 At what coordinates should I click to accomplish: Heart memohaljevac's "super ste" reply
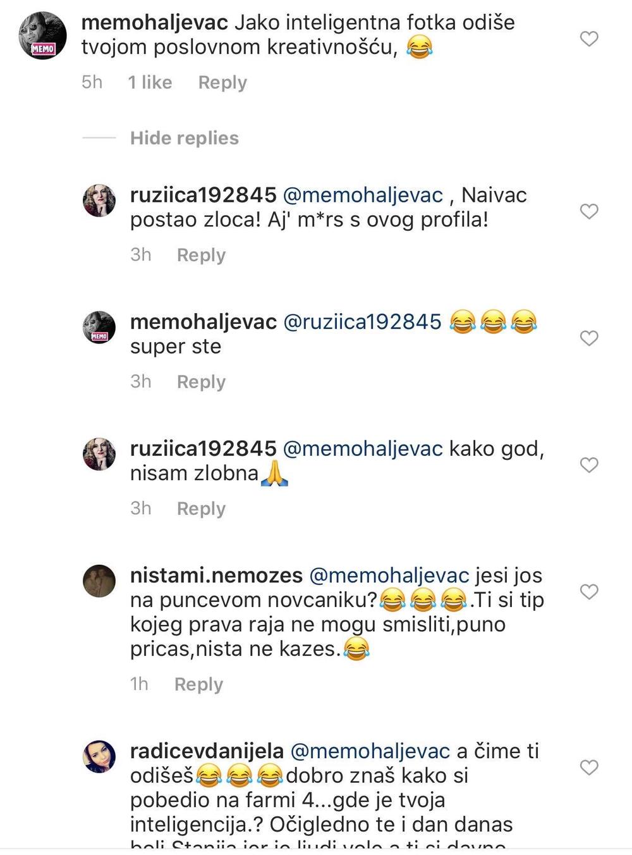coord(589,338)
